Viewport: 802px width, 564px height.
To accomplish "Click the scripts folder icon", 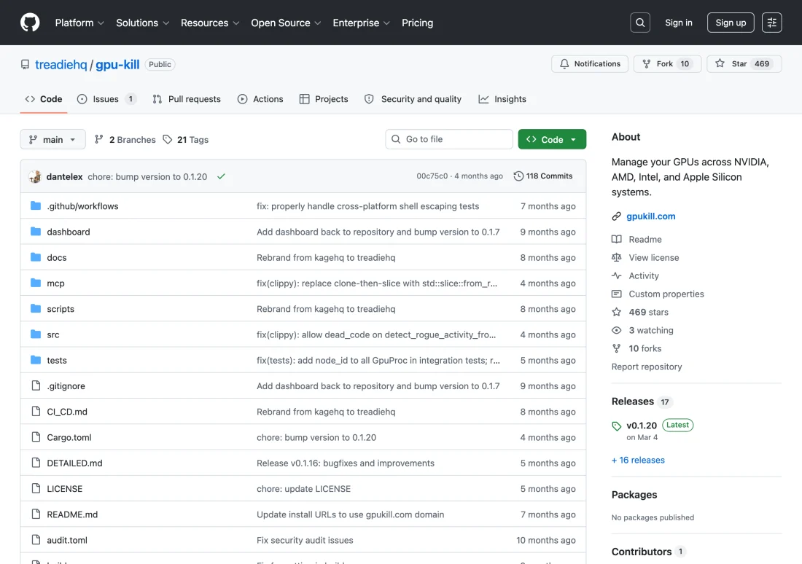I will (x=35, y=308).
